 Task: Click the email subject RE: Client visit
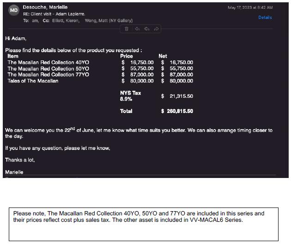point(54,14)
